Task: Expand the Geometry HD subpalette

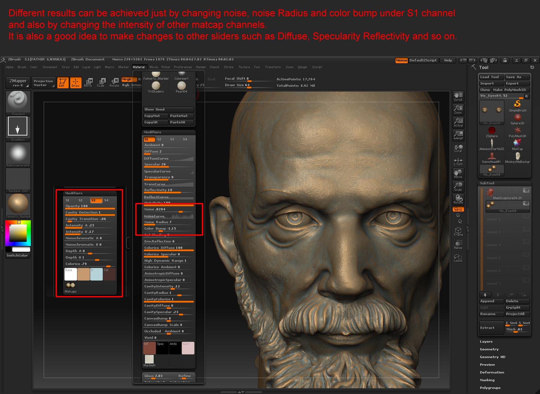Action: 492,357
